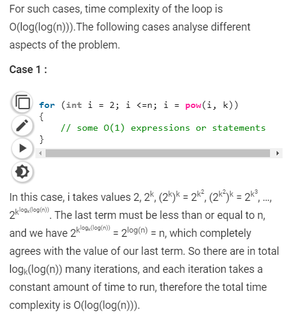This screenshot has height=316, width=294.
Task: Click the 'i <=n;' loop condition
Action: click(x=142, y=105)
